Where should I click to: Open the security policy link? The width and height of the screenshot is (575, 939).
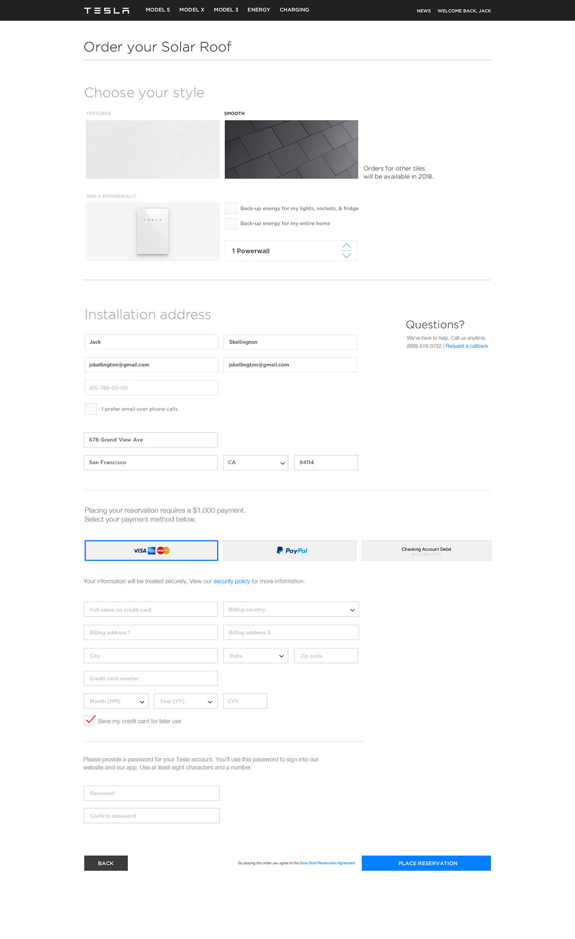(231, 581)
